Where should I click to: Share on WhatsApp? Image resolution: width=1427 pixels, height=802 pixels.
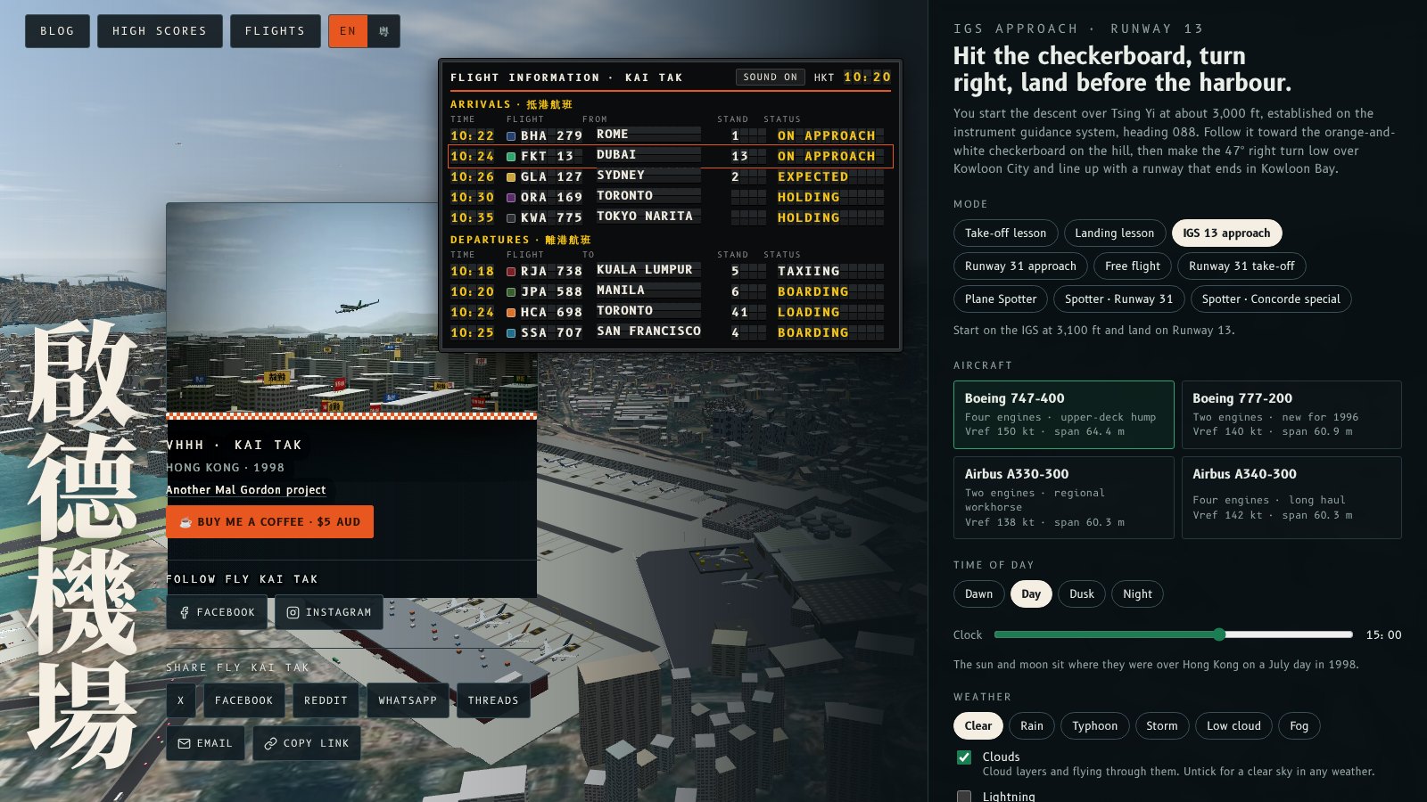[x=408, y=700]
